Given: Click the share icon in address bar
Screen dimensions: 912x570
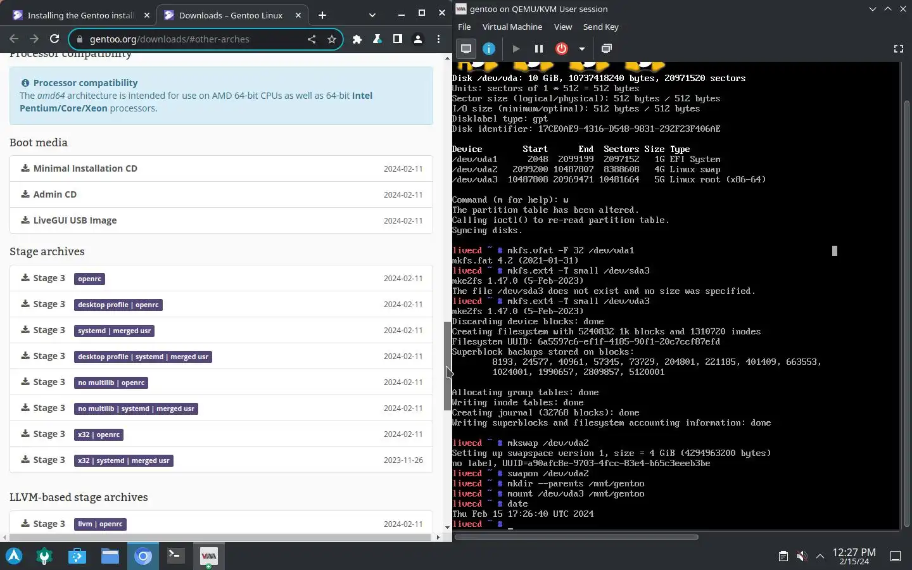Looking at the screenshot, I should click(x=312, y=39).
